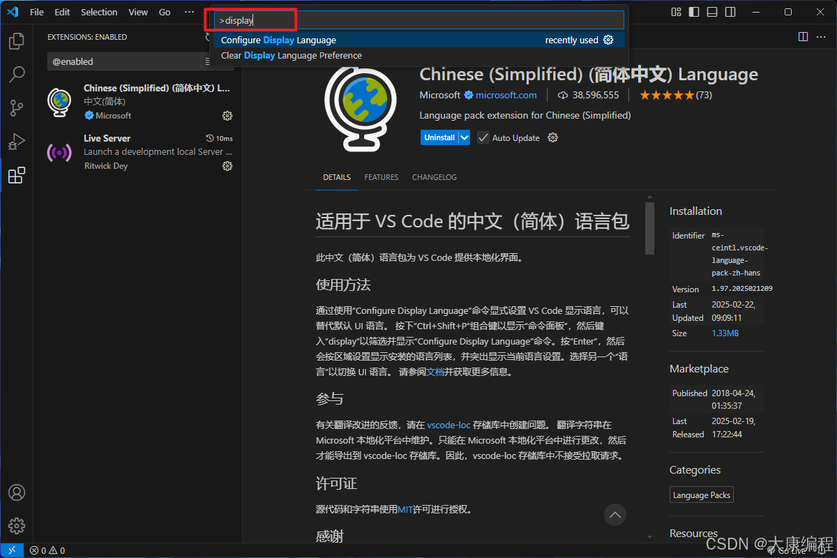Open the Explorer view in the activity bar
The height and width of the screenshot is (558, 837).
16,41
